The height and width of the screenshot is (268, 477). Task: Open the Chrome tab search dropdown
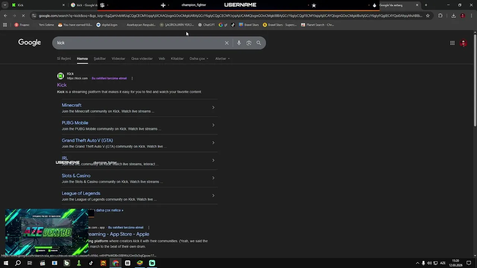[x=5, y=5]
